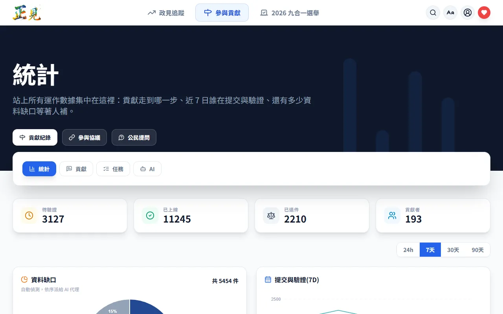This screenshot has height=314, width=503.
Task: Switch to the AI tab
Action: coord(147,169)
